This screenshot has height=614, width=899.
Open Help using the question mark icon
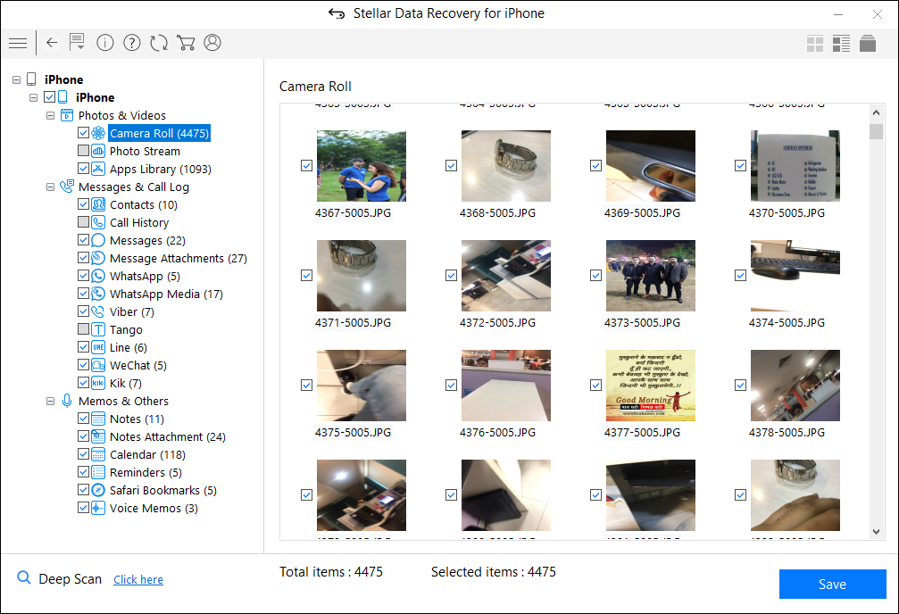pos(131,42)
